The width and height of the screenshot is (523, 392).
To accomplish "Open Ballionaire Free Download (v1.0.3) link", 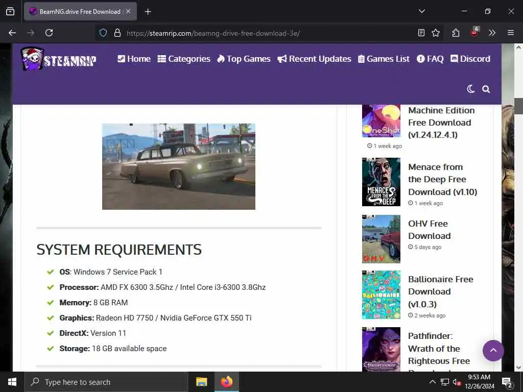I will [x=441, y=291].
